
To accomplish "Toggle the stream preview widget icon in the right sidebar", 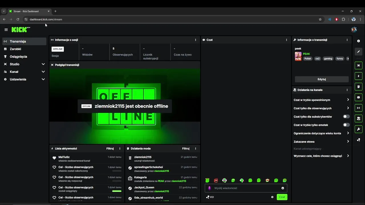I will (x=358, y=65).
